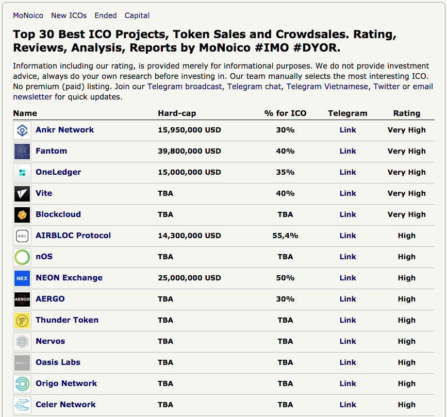
Task: Open the MoNoico nav link
Action: [x=28, y=15]
